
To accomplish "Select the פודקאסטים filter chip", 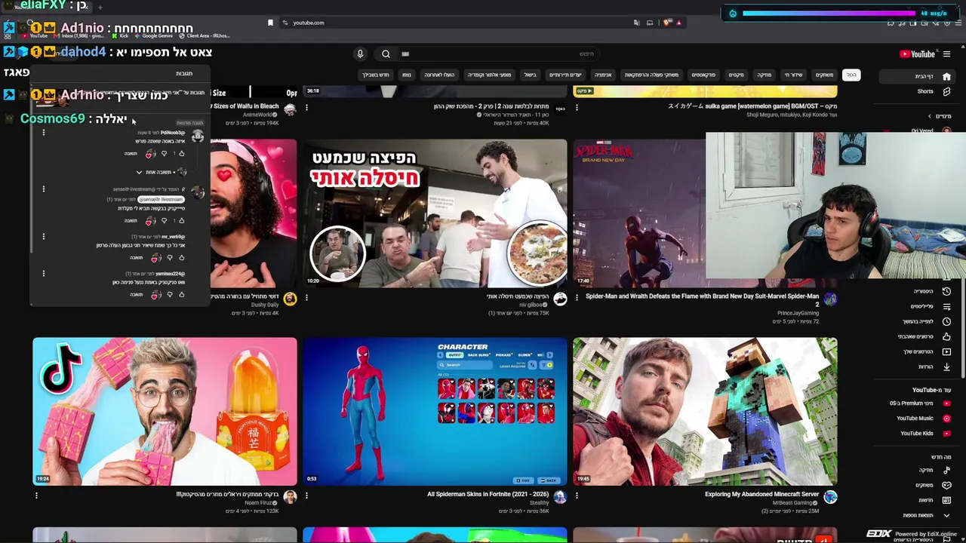I will (x=703, y=75).
